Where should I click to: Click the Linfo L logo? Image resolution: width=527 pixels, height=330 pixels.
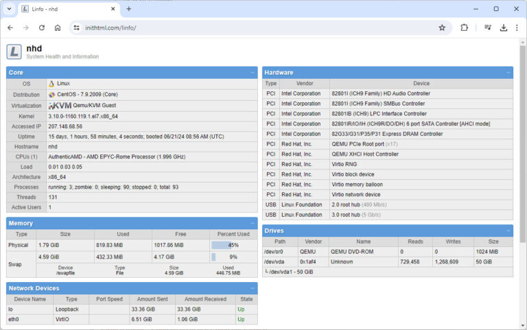14,51
